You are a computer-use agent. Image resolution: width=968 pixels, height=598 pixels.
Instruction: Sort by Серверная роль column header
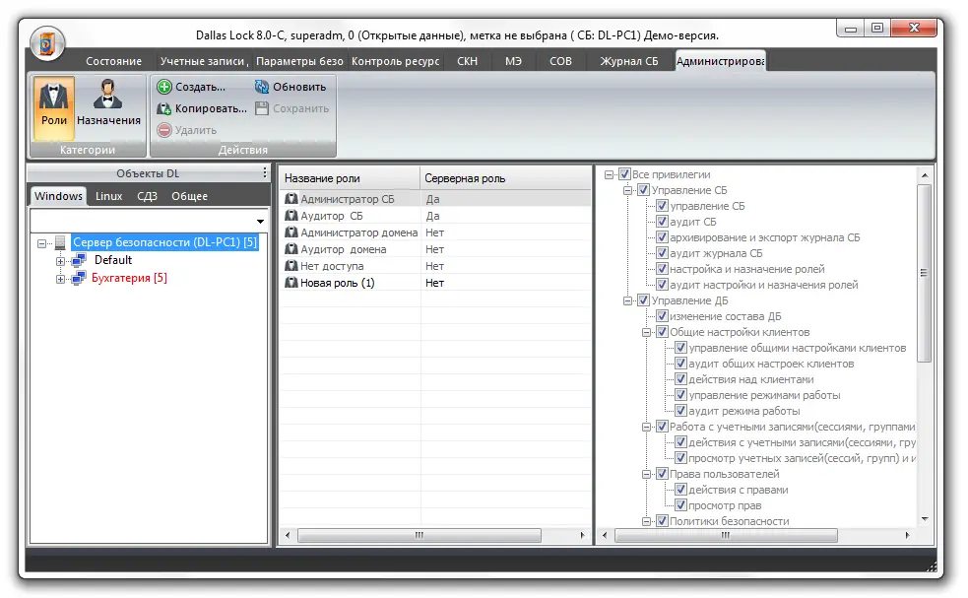[x=505, y=178]
